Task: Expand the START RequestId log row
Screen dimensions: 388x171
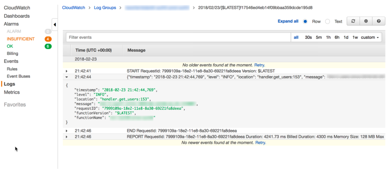Action: coord(67,71)
